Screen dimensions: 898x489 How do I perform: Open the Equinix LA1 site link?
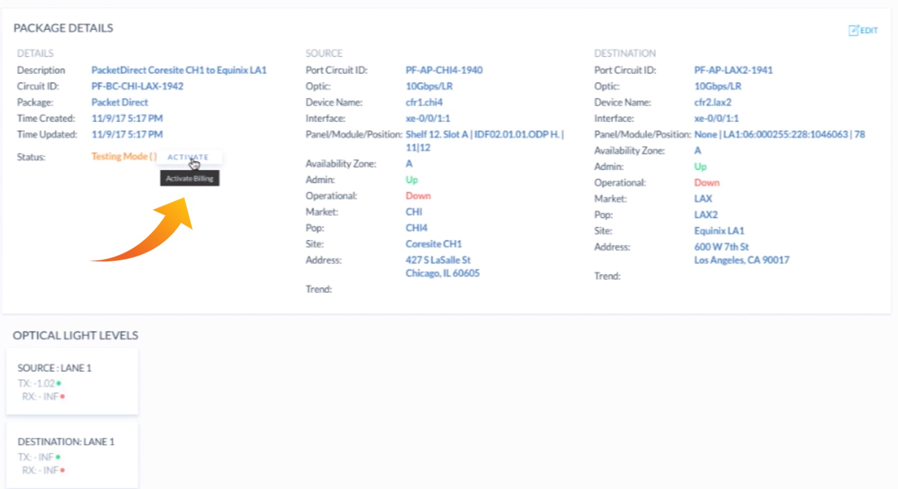tap(719, 231)
